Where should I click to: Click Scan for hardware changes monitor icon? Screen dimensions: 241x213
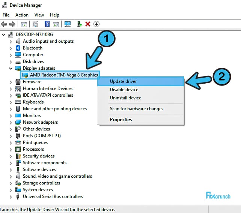(x=68, y=24)
